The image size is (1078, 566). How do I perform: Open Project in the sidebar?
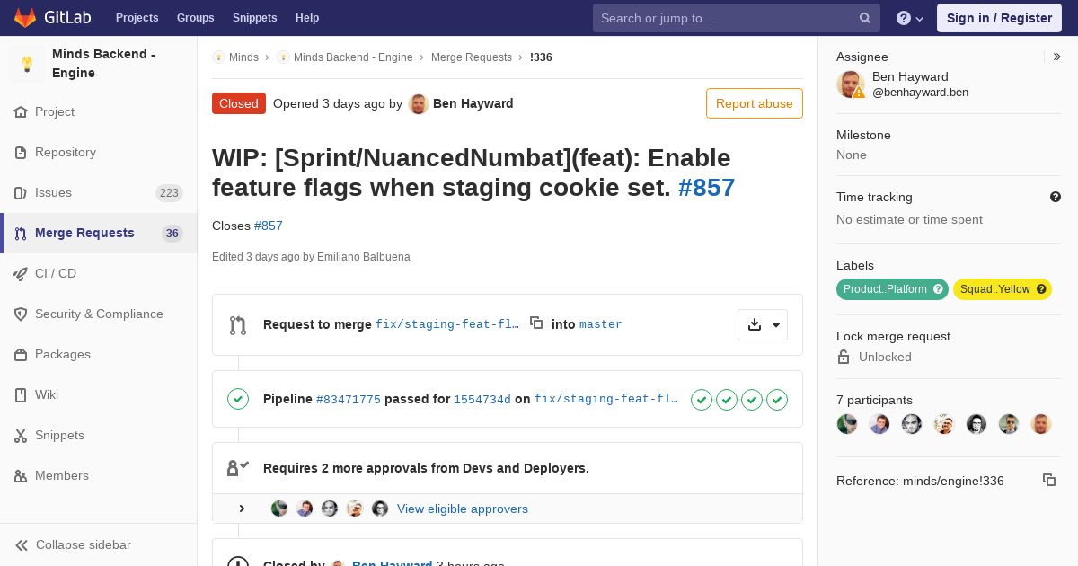click(x=99, y=111)
